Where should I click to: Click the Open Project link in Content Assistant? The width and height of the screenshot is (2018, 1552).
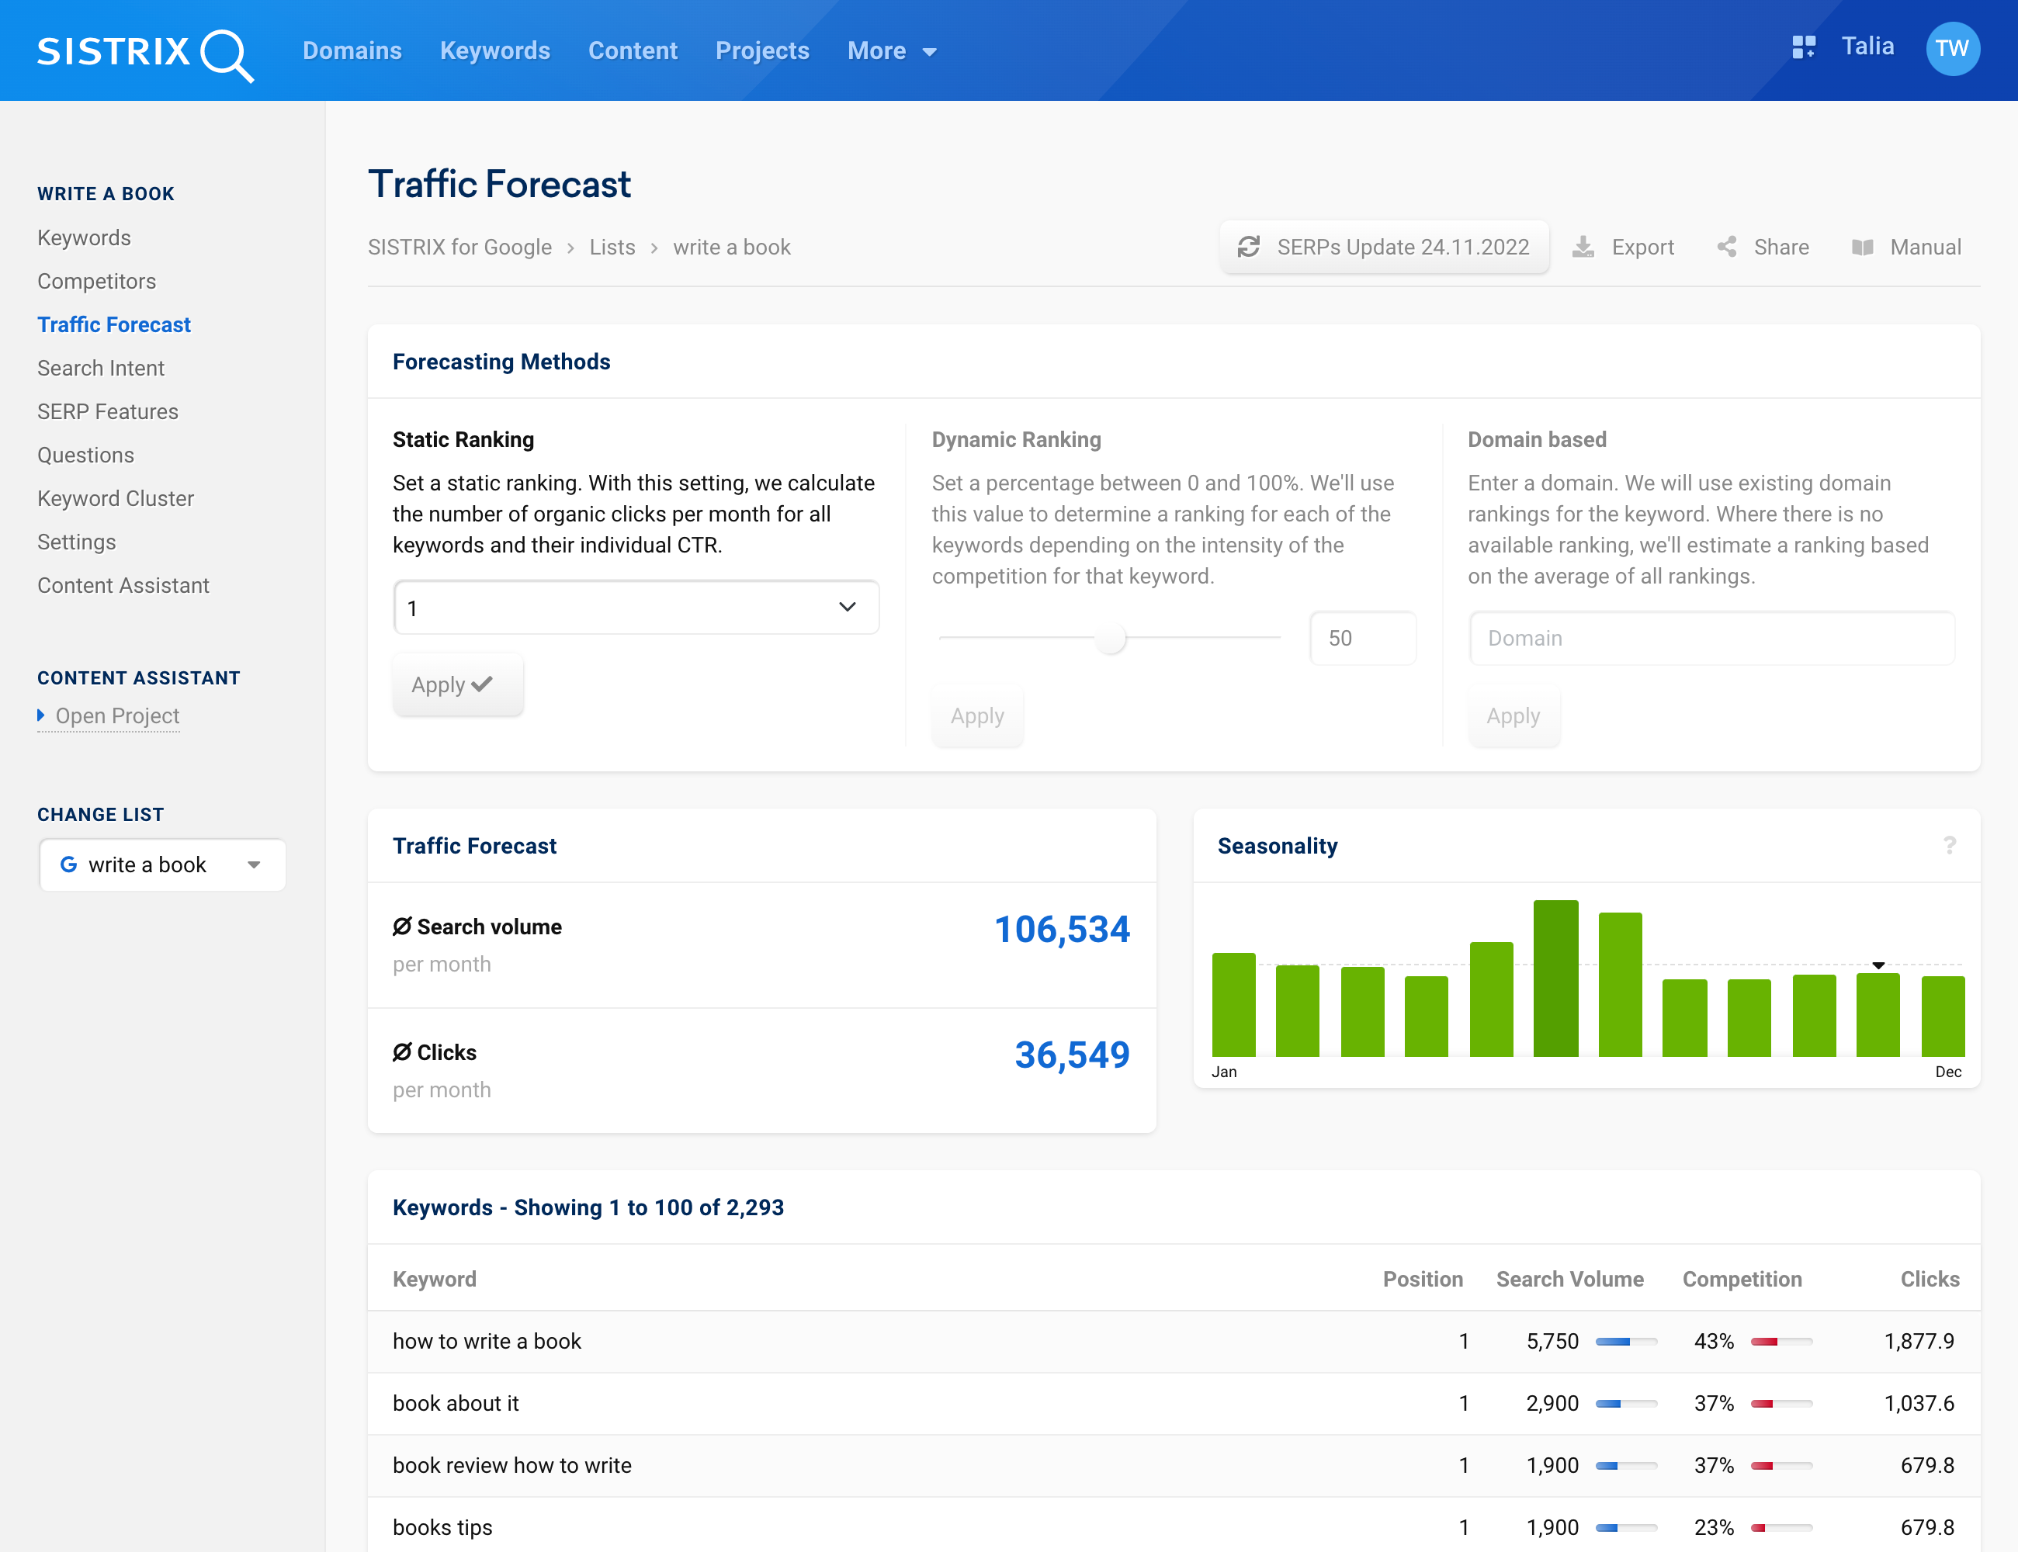coord(116,714)
